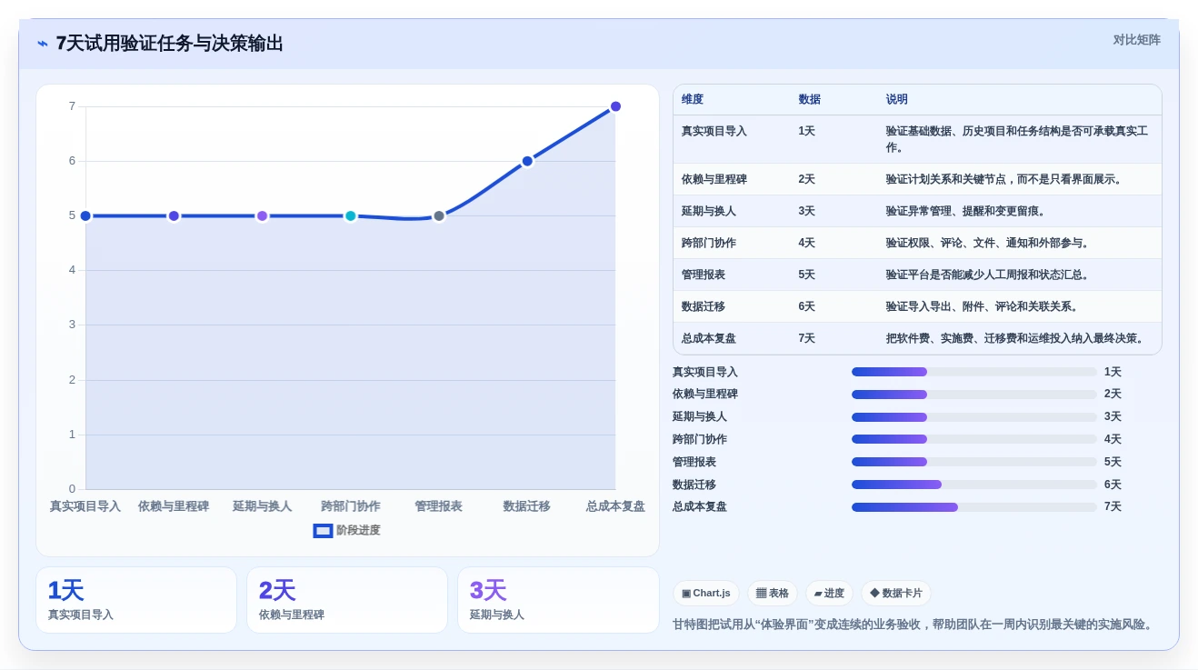Click the progress bar for 依赖与里程碑

[x=973, y=395]
